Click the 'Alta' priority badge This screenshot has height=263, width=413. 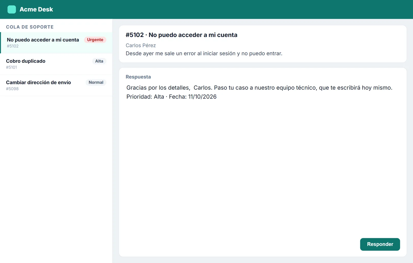pyautogui.click(x=99, y=61)
